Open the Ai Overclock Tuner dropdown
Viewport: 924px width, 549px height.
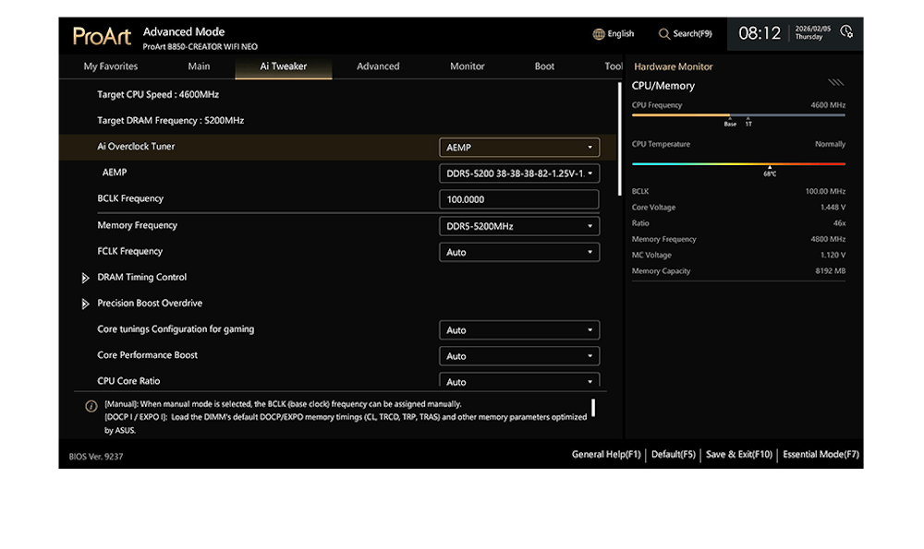point(519,147)
